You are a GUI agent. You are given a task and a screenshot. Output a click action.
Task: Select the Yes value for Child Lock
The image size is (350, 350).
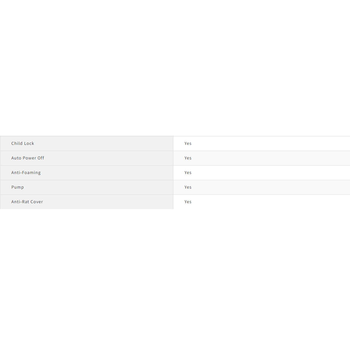tap(188, 143)
